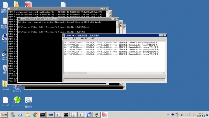Image resolution: width=209 pixels, height=118 pixels.
Task: Click the Tomcat console scroll-up arrow
Action: (x=107, y=12)
